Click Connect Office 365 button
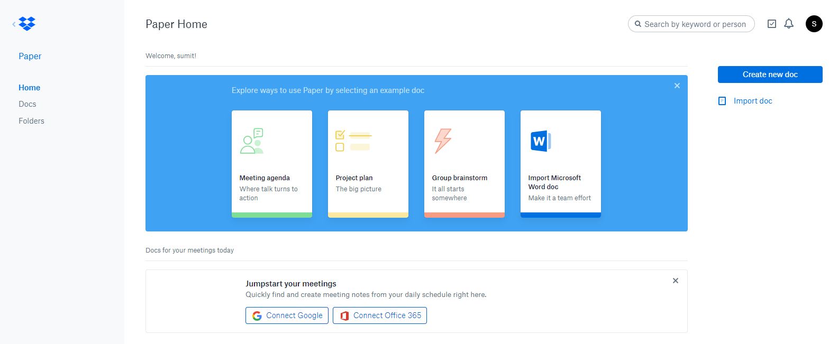Image resolution: width=829 pixels, height=344 pixels. point(380,315)
